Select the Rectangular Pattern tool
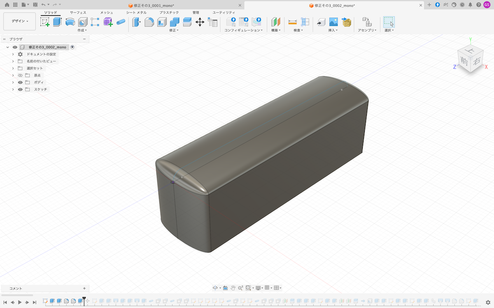Image resolution: width=494 pixels, height=308 pixels. pos(95,22)
